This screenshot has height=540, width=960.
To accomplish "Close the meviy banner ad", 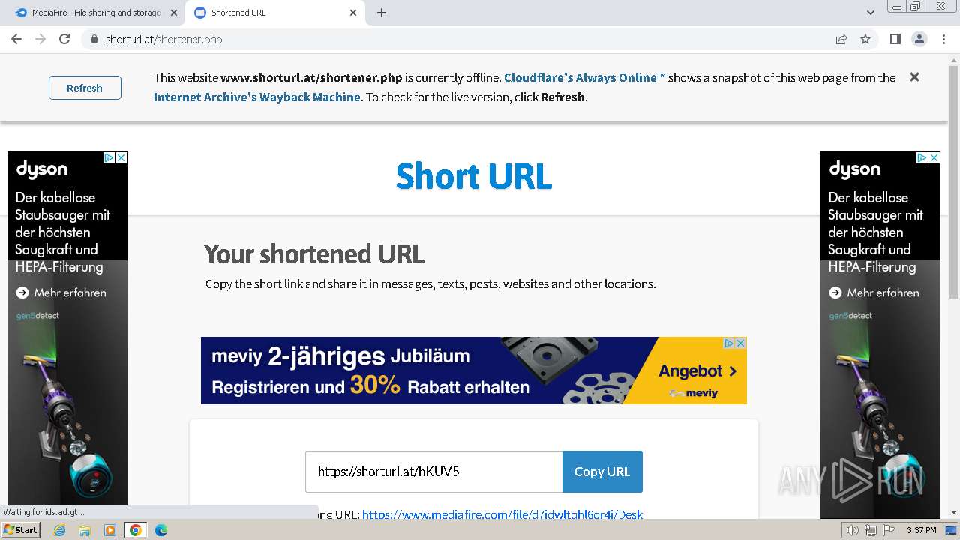I will point(741,343).
